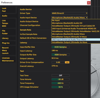Open the Link Tempo MIDI tab
Screen dimensions: 100x98
[8, 23]
